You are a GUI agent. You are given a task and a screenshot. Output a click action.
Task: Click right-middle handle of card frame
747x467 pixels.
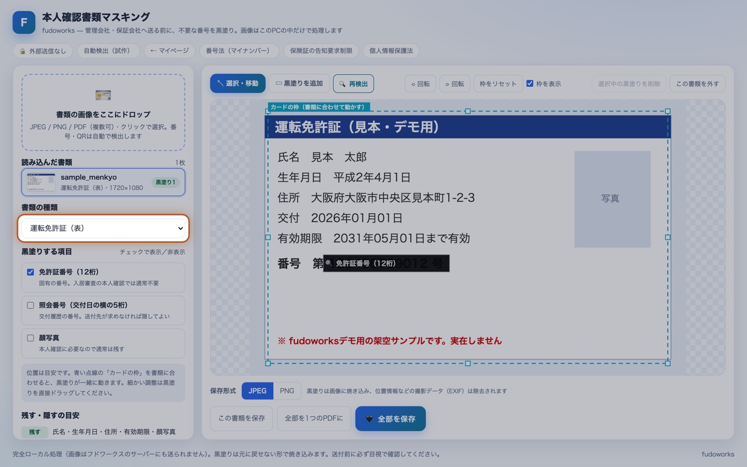click(668, 237)
